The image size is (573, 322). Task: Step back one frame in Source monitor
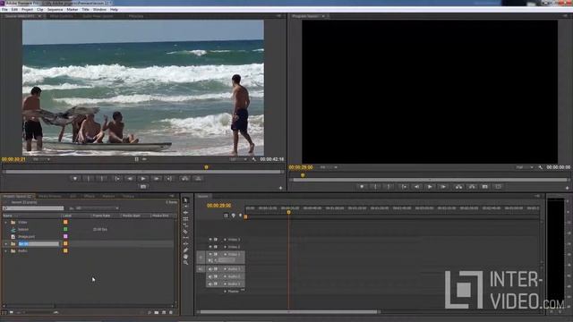130,179
